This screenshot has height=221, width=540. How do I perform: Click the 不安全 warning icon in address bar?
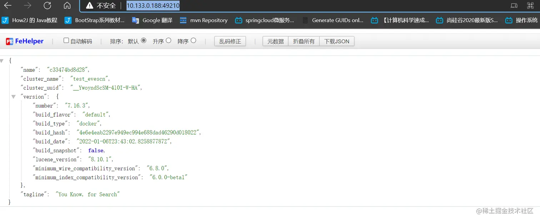pyautogui.click(x=89, y=5)
